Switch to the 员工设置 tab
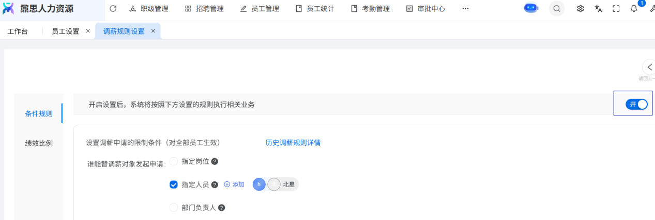This screenshot has height=220, width=655. coord(65,31)
